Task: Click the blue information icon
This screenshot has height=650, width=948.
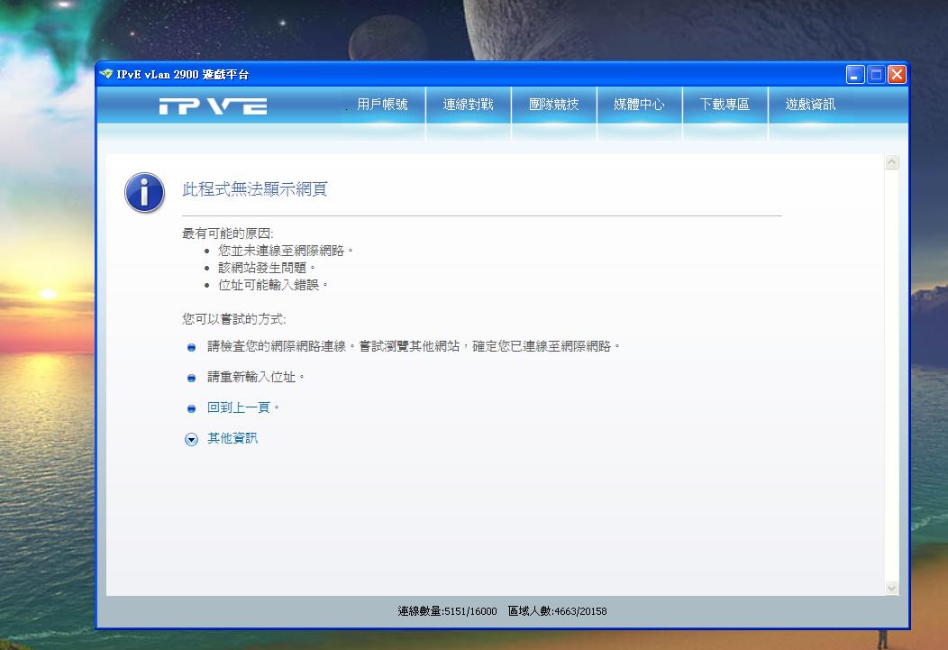Action: 144,193
